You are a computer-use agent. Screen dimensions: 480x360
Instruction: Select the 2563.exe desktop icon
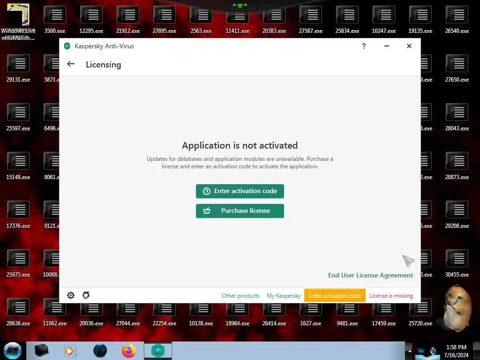click(201, 20)
